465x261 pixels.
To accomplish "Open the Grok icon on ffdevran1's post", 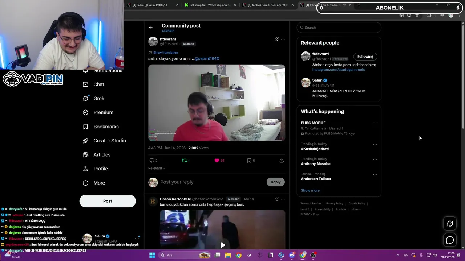I will 276,39.
